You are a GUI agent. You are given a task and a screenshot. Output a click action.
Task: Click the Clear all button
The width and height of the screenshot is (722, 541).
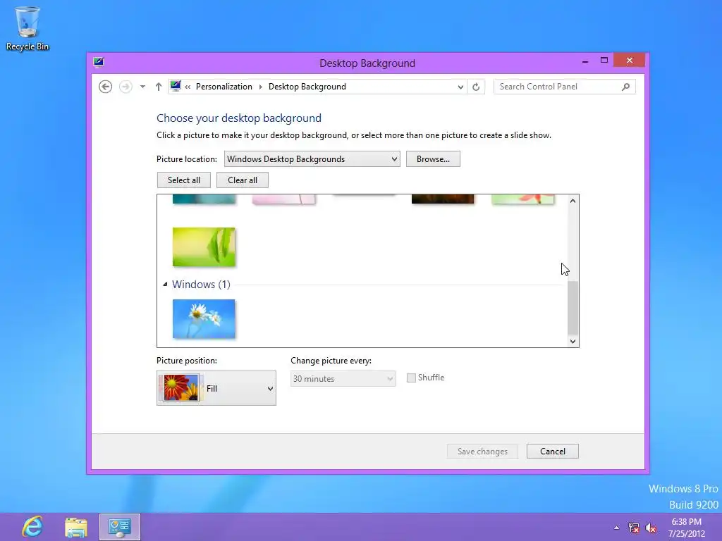pyautogui.click(x=243, y=180)
